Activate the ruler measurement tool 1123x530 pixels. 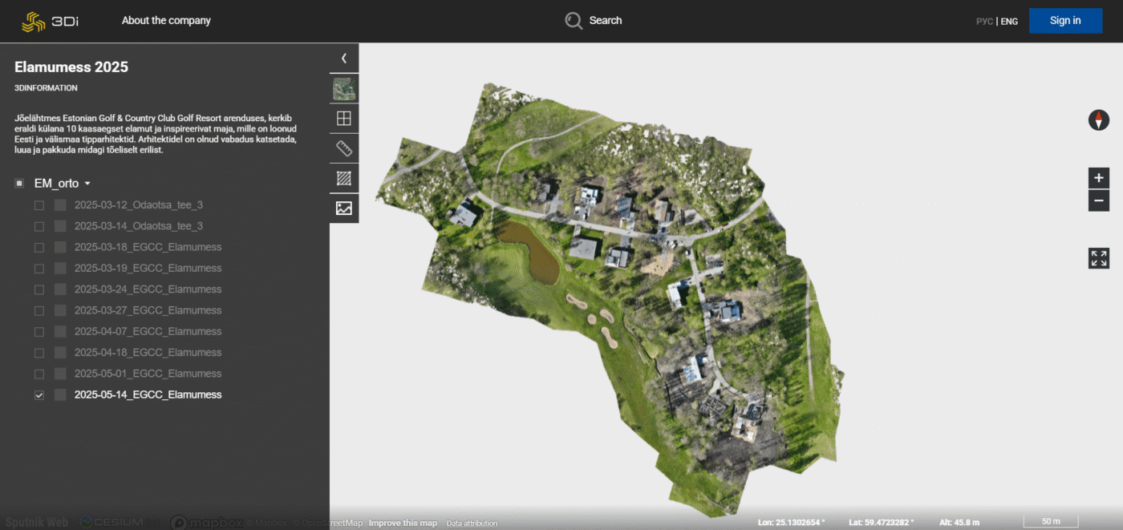click(x=344, y=148)
